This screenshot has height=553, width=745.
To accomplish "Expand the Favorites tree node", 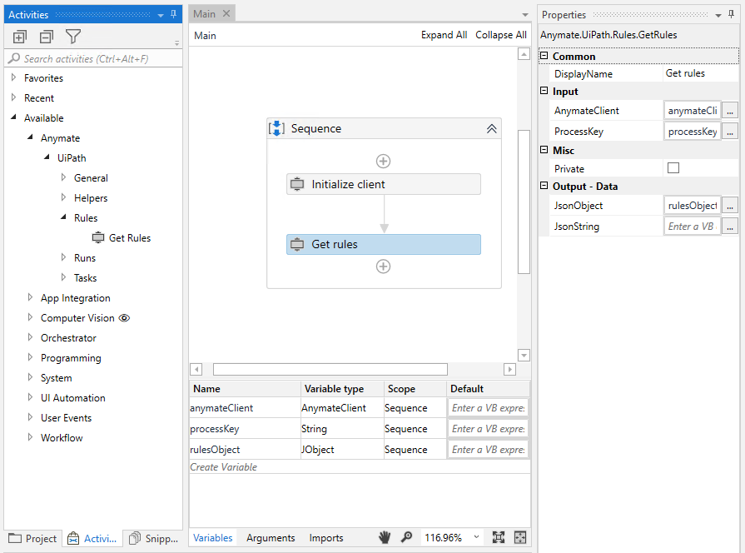I will 14,77.
